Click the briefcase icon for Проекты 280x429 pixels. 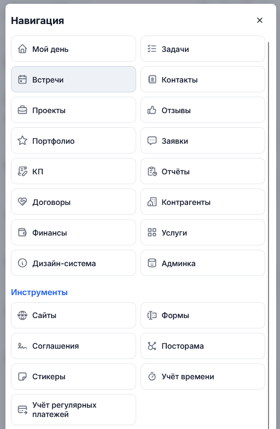click(x=22, y=110)
